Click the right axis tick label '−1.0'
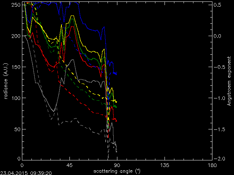Image resolution: width=234 pixels, height=175 pixels. pyautogui.click(x=219, y=98)
